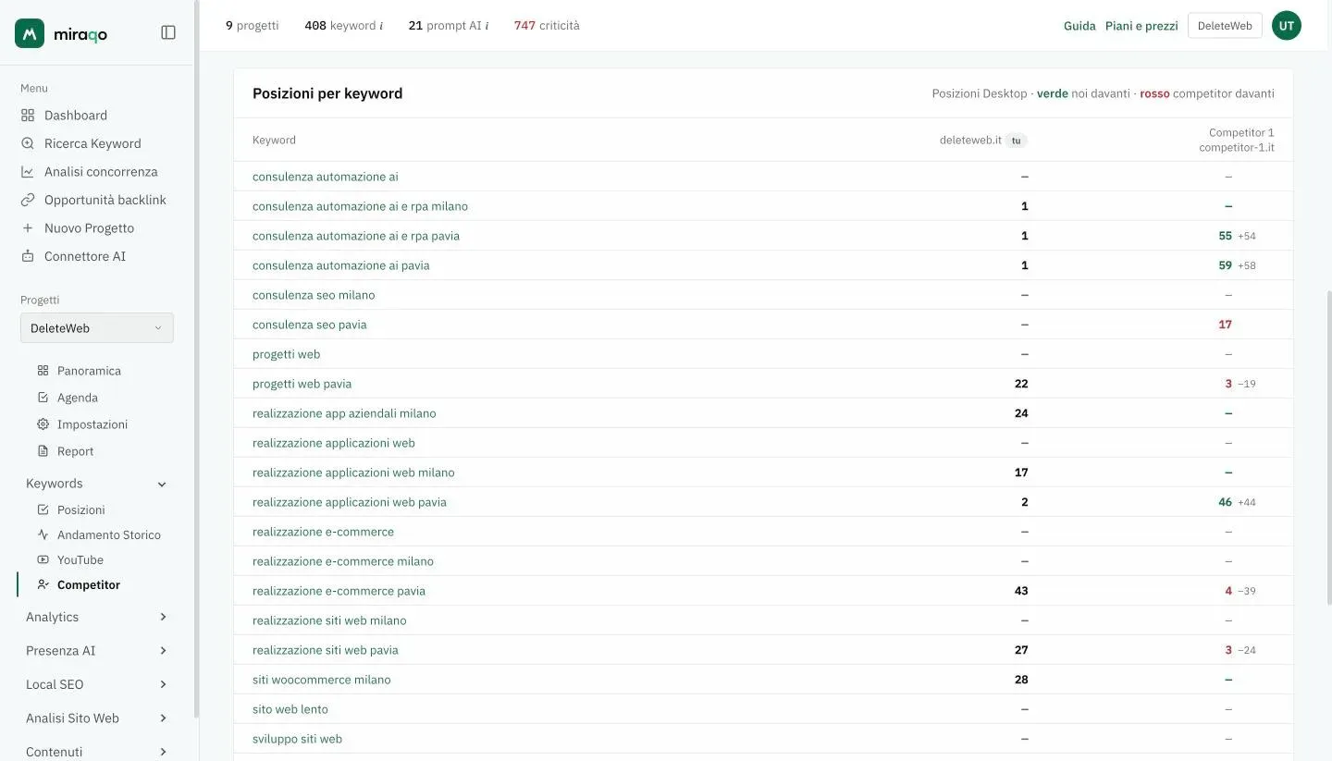Open keyword 'consulenza seo pavia'

[310, 325]
